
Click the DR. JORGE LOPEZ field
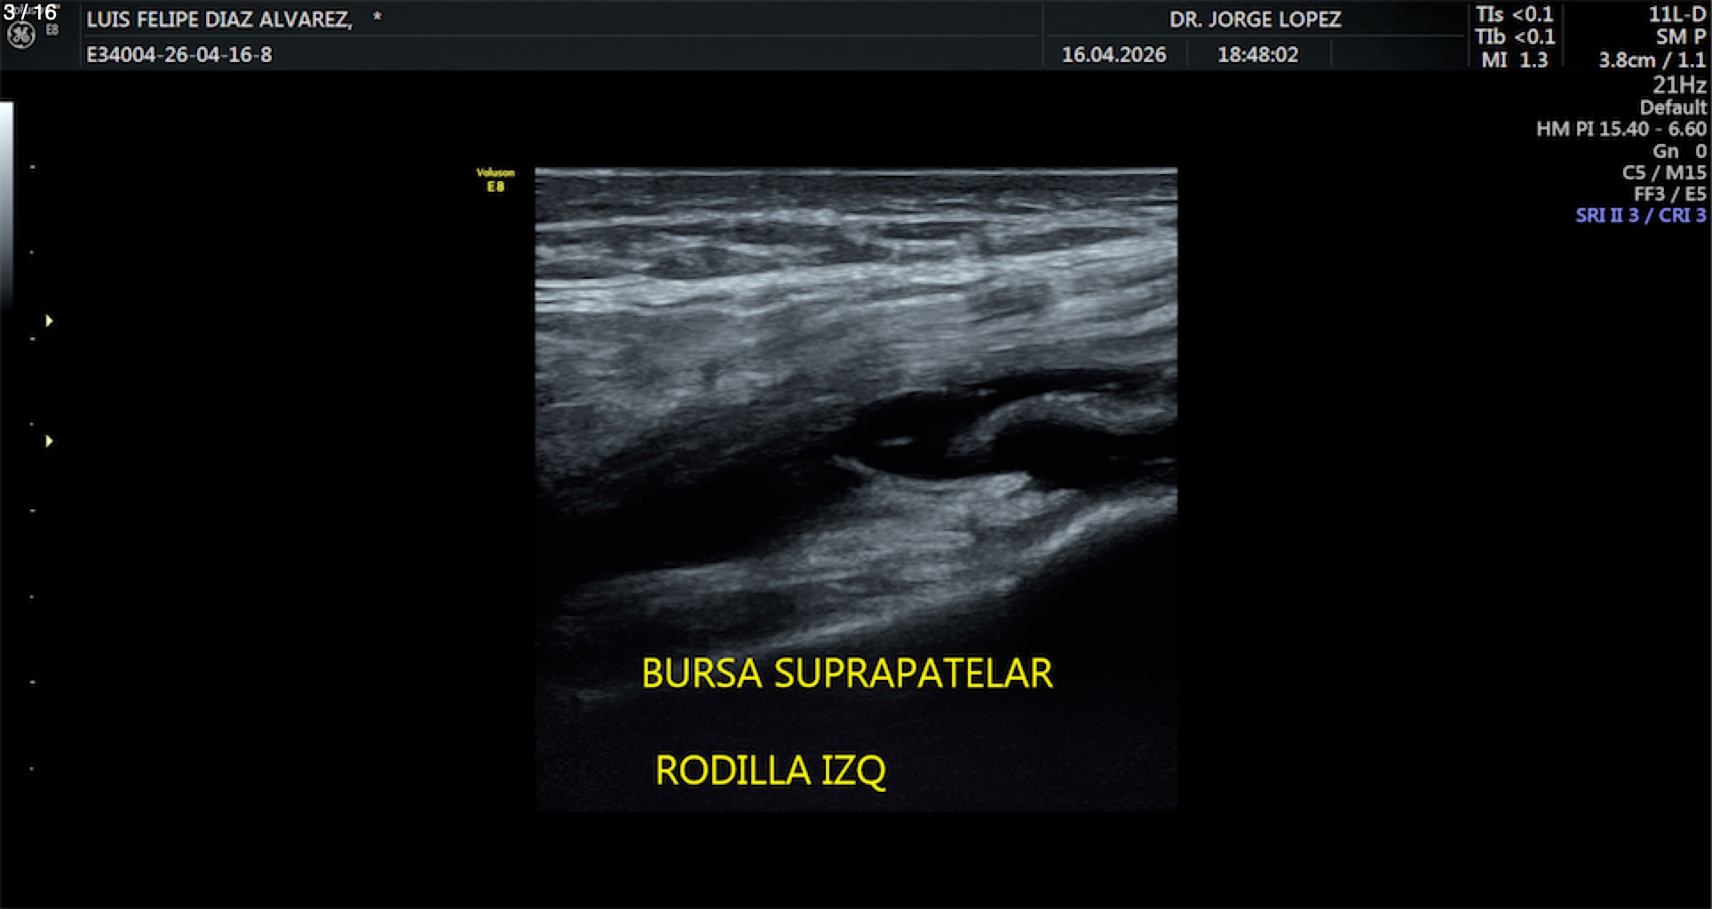pyautogui.click(x=1255, y=20)
